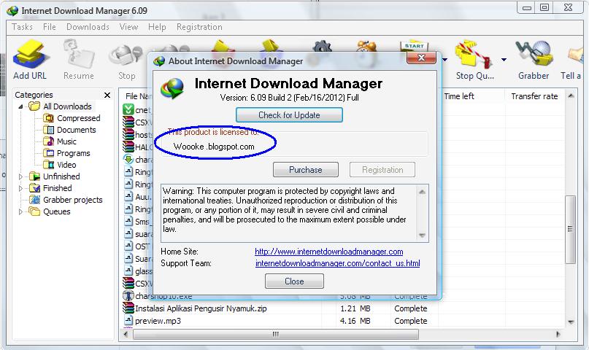This screenshot has width=589, height=350.
Task: Click the Tell a Friend toolbar icon
Action: pyautogui.click(x=575, y=55)
